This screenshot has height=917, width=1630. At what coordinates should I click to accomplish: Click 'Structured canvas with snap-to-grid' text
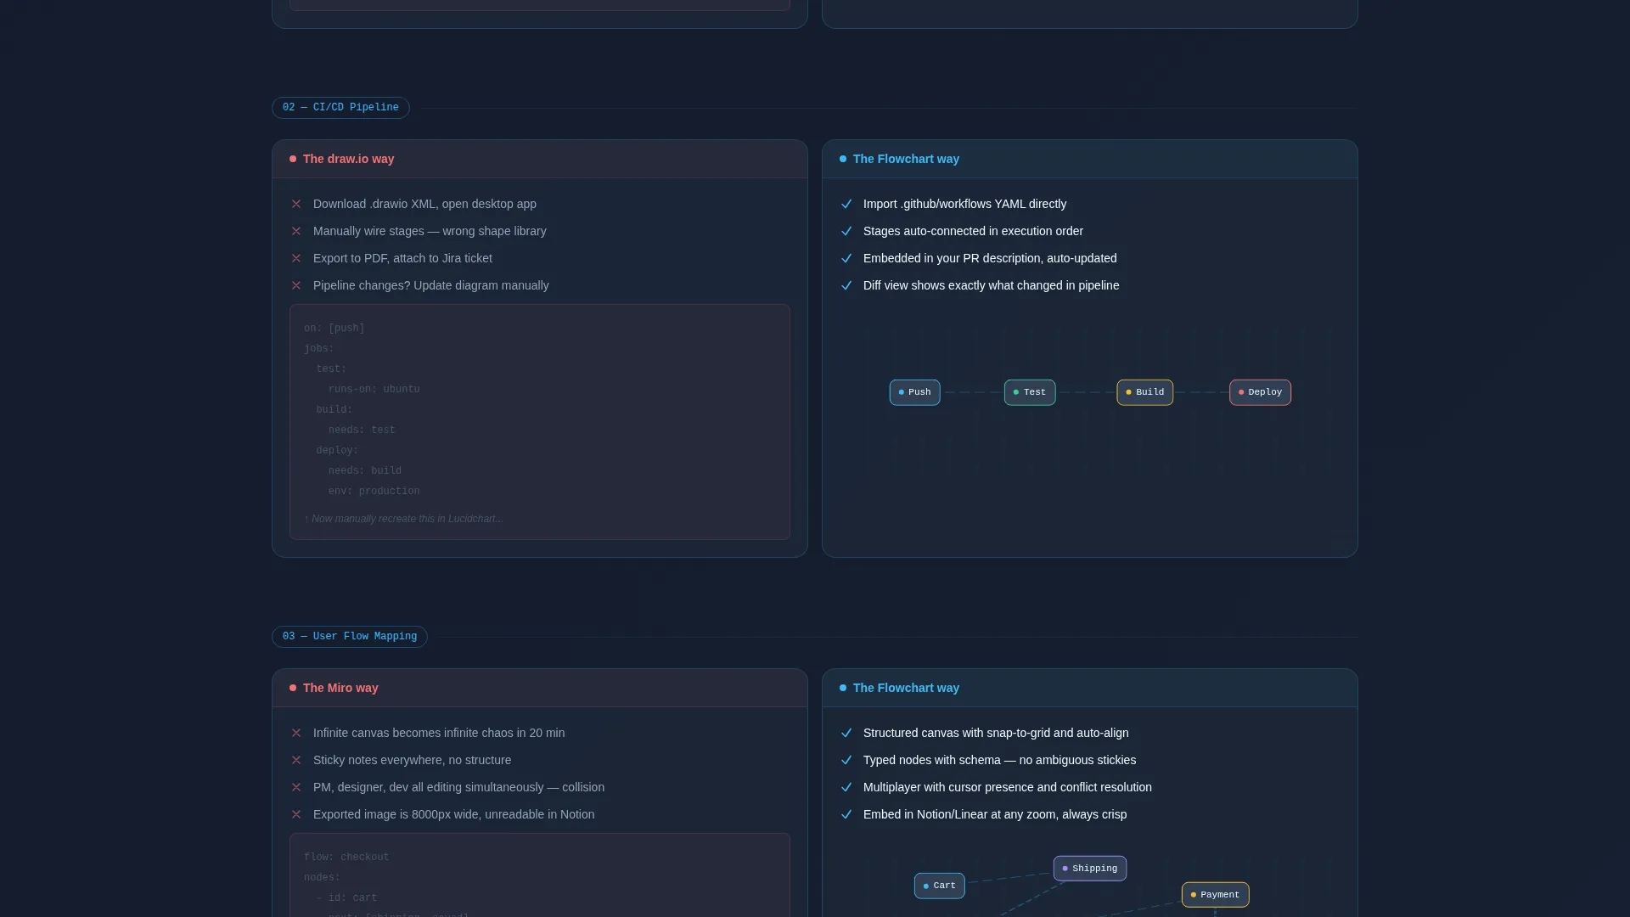[x=996, y=733]
